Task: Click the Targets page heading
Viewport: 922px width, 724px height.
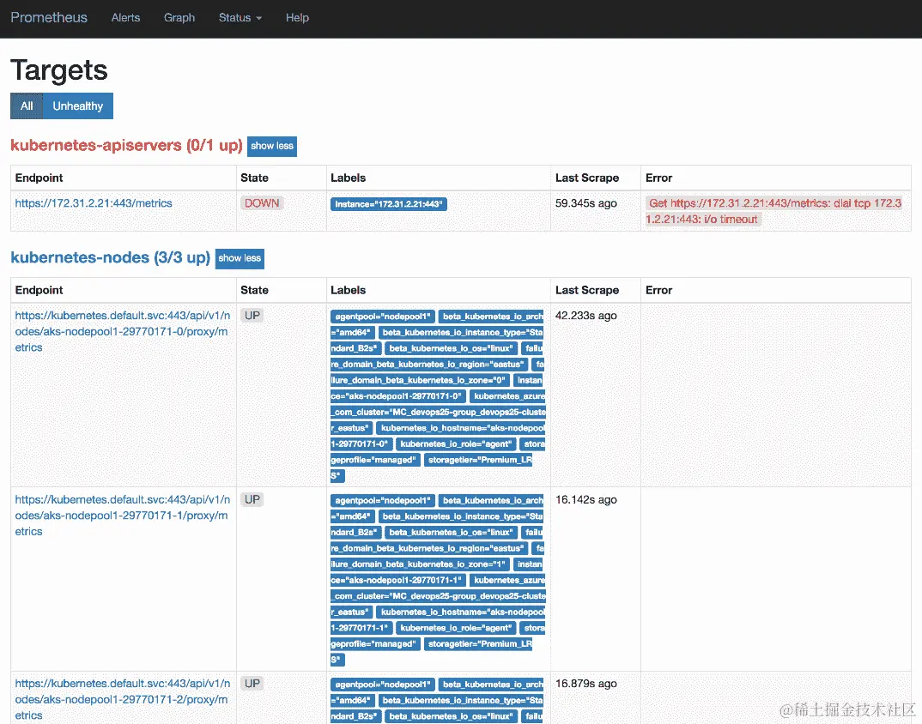Action: (58, 70)
